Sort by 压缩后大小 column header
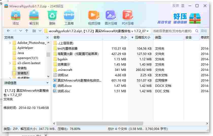This screenshot has height=136, width=213. 141,37
